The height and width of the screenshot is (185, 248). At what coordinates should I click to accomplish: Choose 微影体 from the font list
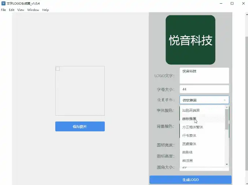pyautogui.click(x=202, y=152)
